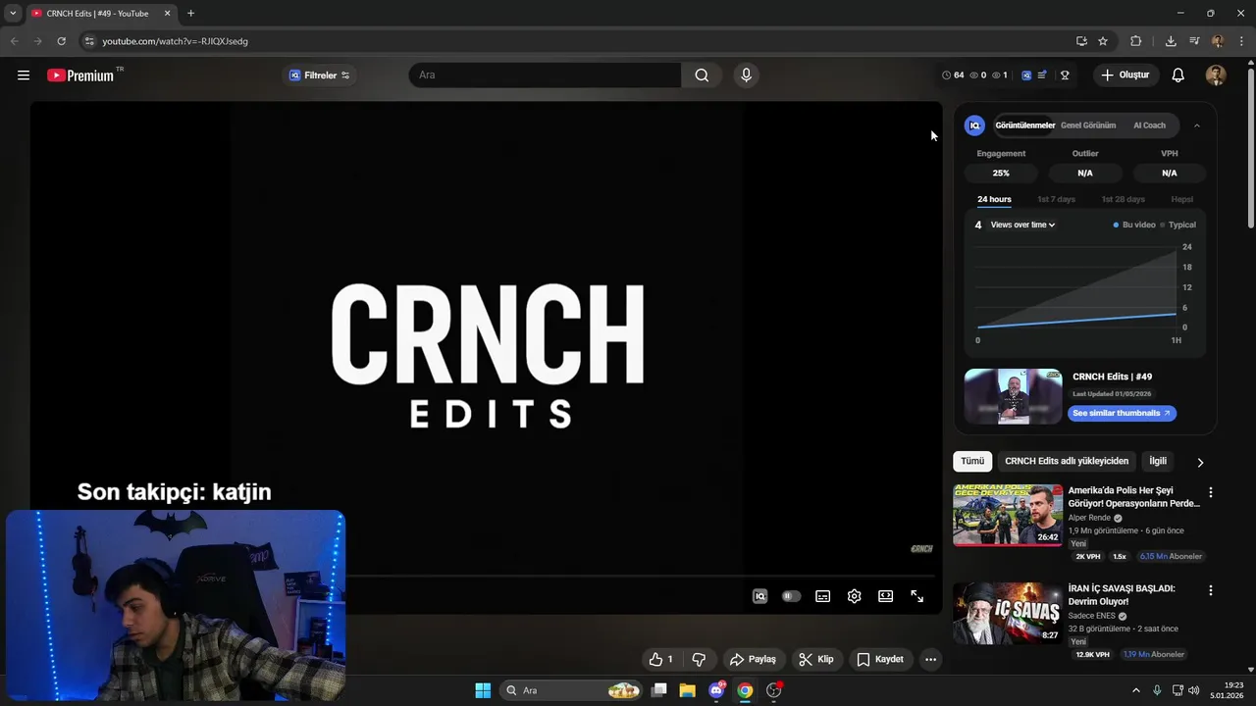
Task: Select the İlgili filter chip
Action: point(1158,461)
